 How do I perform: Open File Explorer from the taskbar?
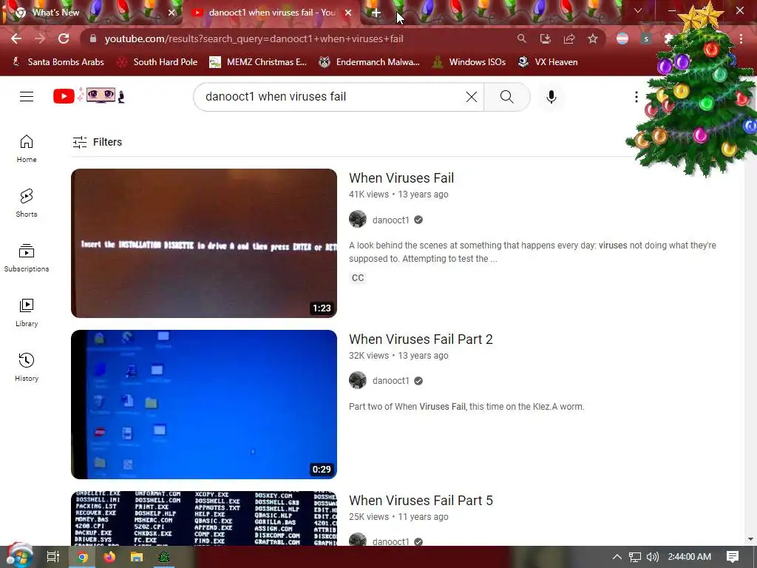tap(137, 557)
